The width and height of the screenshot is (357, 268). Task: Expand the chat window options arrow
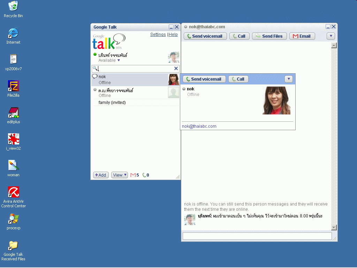tap(331, 36)
